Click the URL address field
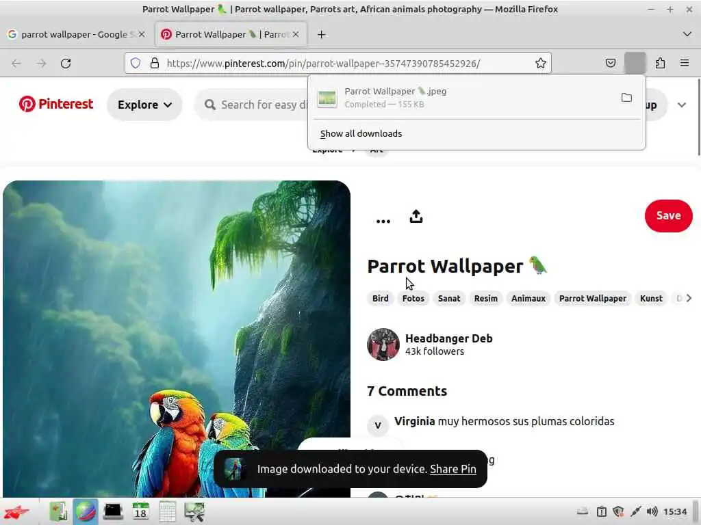Image resolution: width=701 pixels, height=525 pixels. pos(337,64)
